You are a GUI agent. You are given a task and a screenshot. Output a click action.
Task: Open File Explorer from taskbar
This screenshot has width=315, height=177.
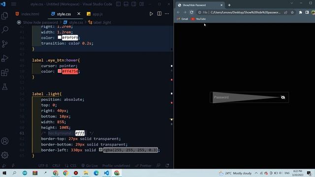86,173
